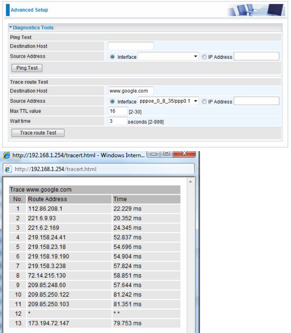Click the tracert.html address bar URL
The width and height of the screenshot is (291, 333).
click(x=56, y=169)
